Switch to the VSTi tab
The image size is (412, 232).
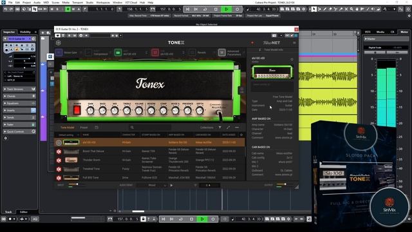pos(368,32)
